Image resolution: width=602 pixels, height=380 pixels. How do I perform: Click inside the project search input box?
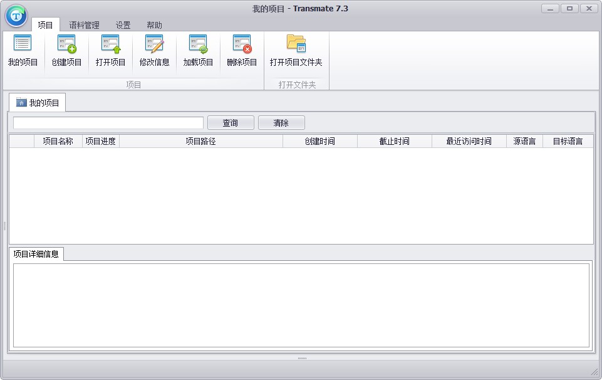[x=106, y=122]
